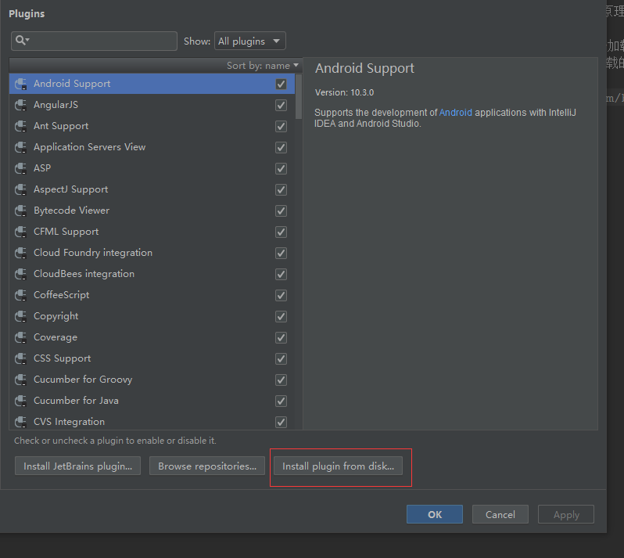
Task: Click the plugin icon beside CVS Integration
Action: (20, 422)
